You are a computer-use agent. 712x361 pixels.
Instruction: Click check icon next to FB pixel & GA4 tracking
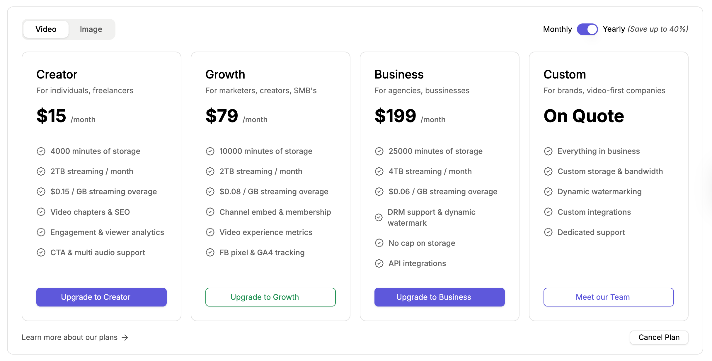click(x=210, y=252)
